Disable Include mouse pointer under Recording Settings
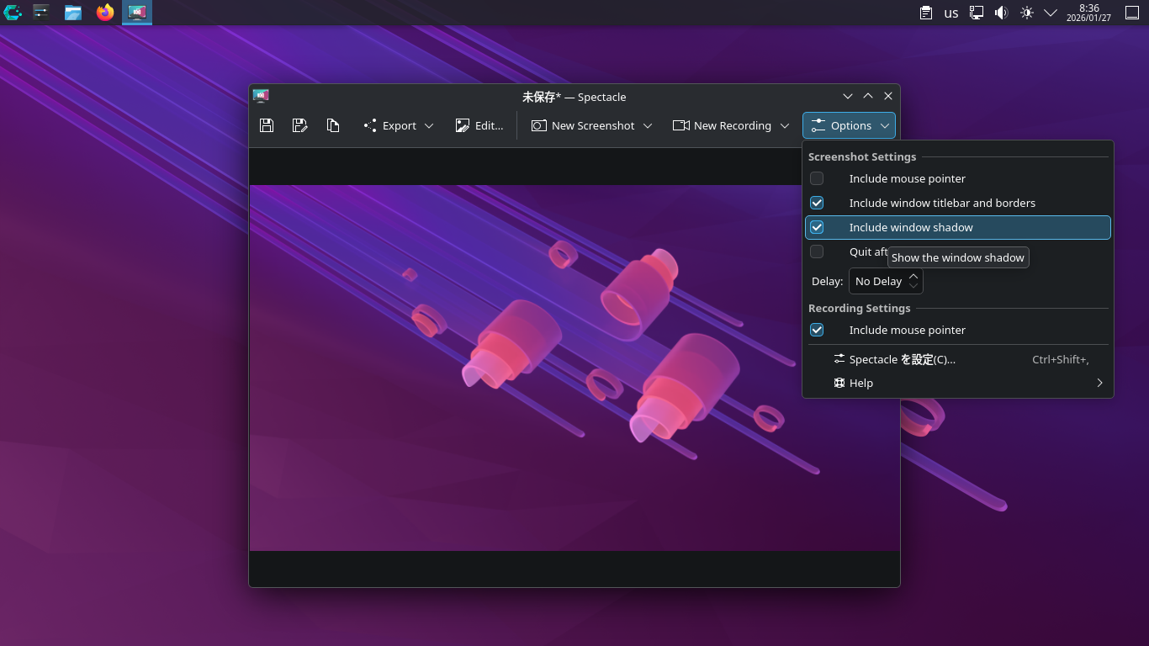This screenshot has width=1149, height=646. tap(817, 330)
